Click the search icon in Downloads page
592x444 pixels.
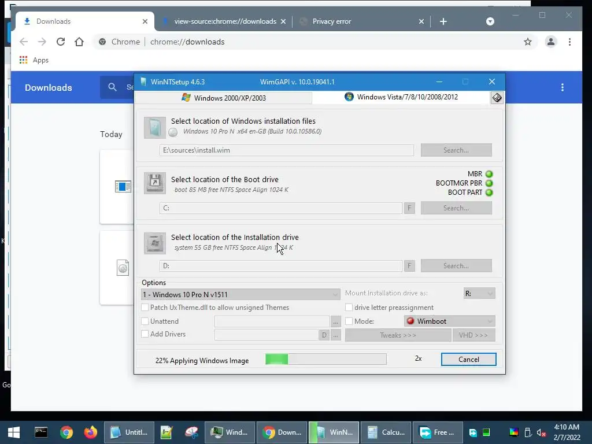point(112,87)
